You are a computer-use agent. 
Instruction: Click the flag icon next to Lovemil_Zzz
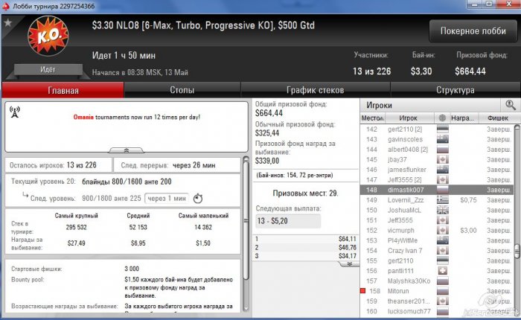pos(442,200)
